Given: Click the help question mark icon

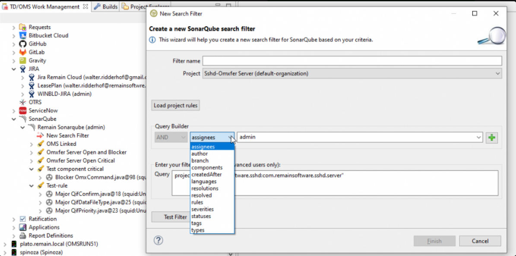Looking at the screenshot, I should coord(158,241).
